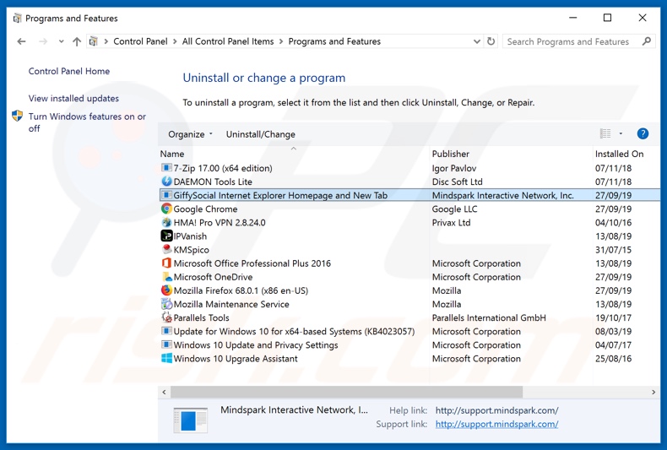Click the Google Chrome program icon
The height and width of the screenshot is (450, 667).
(166, 209)
